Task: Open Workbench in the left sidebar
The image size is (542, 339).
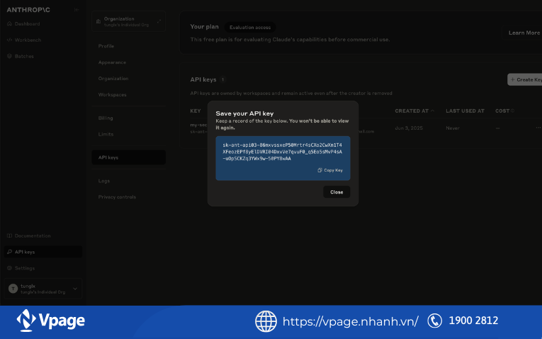Action: point(28,40)
